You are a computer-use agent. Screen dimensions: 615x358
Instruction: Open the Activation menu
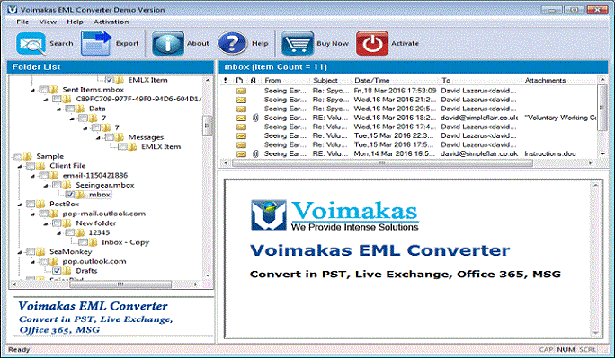(x=111, y=22)
